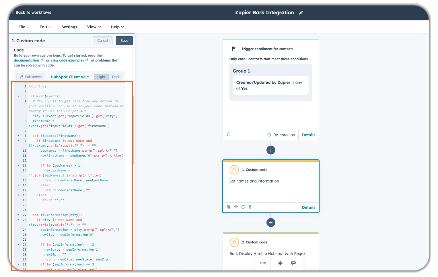Click the 'Re-enroll on' label
The width and height of the screenshot is (438, 277).
click(284, 135)
